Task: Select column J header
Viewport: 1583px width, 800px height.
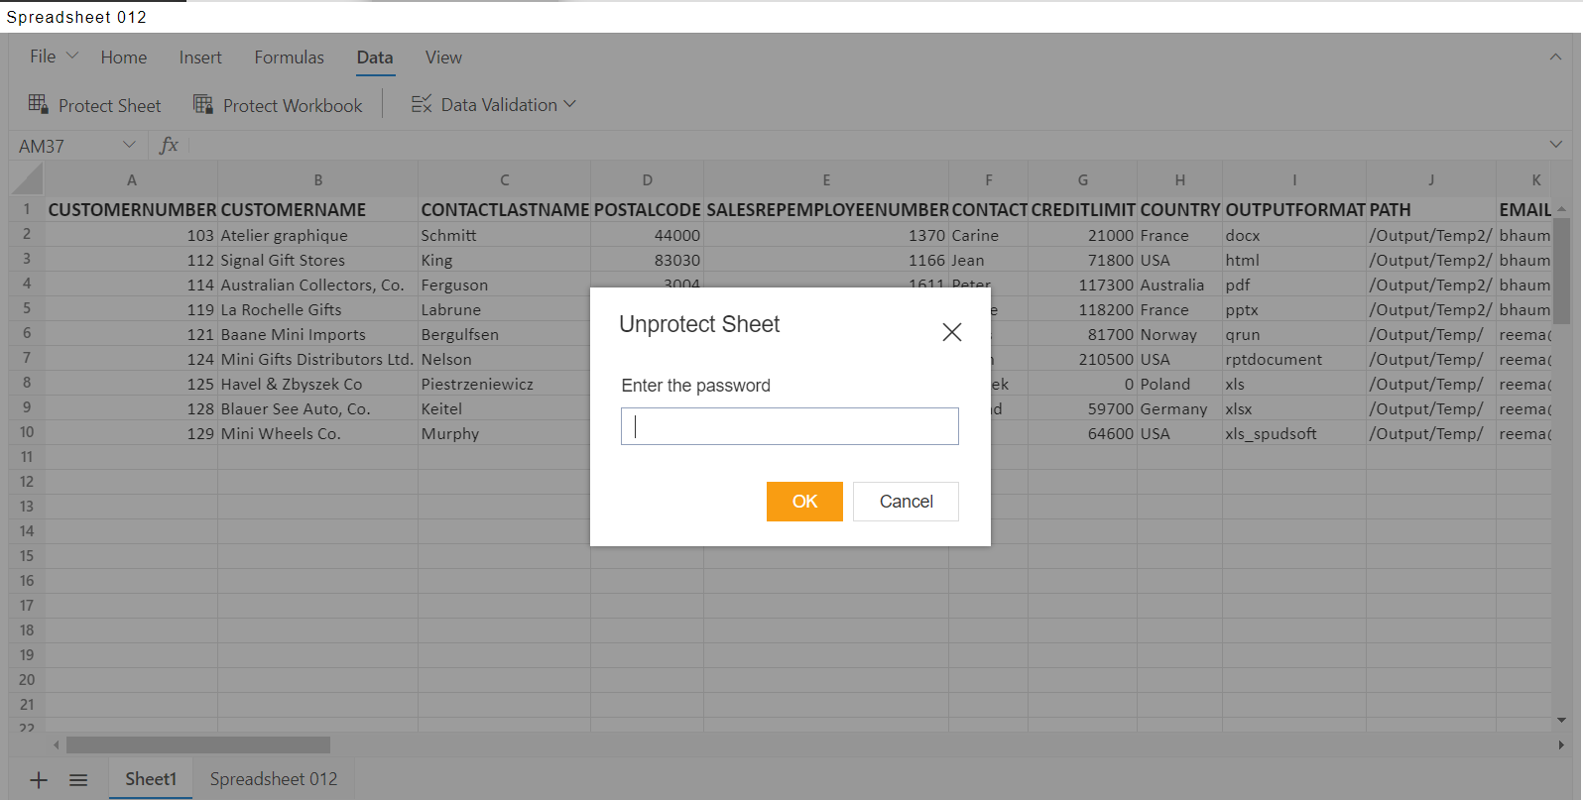Action: [1430, 179]
